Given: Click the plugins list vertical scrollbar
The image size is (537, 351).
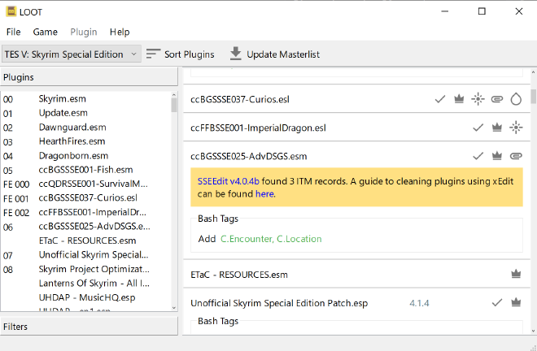Looking at the screenshot, I should [173, 203].
